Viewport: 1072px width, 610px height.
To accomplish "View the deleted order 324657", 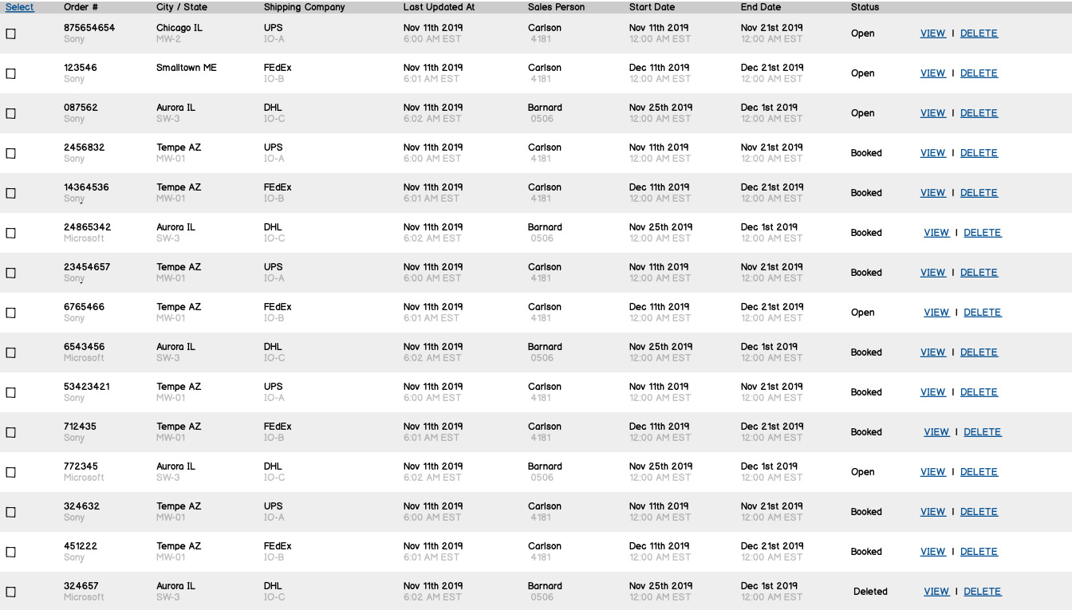I will [x=936, y=592].
